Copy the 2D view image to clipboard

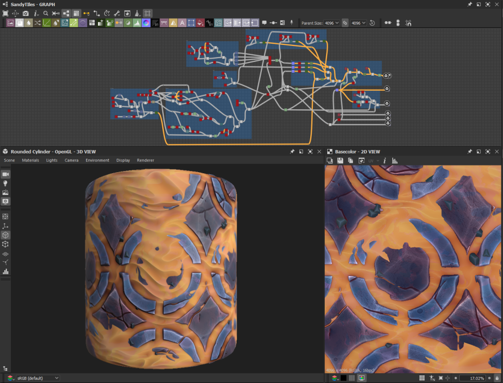pyautogui.click(x=350, y=160)
